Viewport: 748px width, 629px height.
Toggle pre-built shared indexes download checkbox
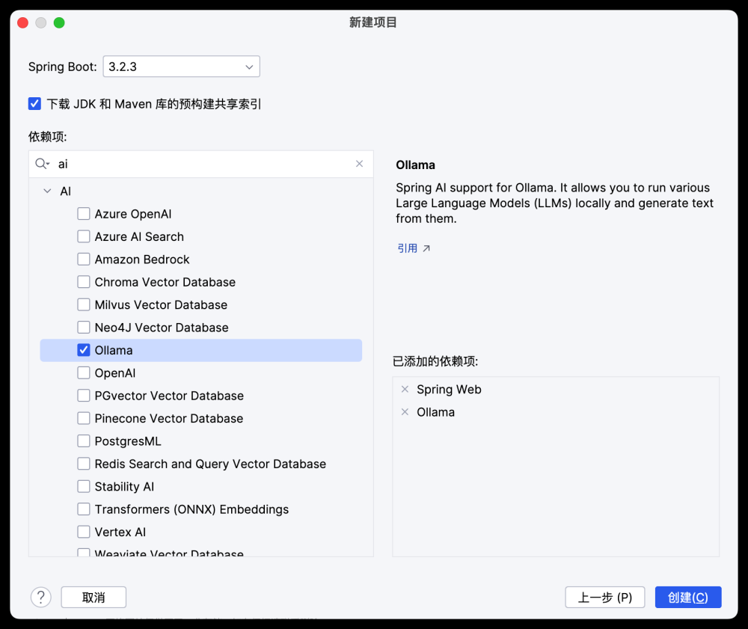pos(34,104)
